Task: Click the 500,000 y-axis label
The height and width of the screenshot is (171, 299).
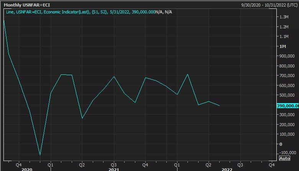Action: [287, 95]
